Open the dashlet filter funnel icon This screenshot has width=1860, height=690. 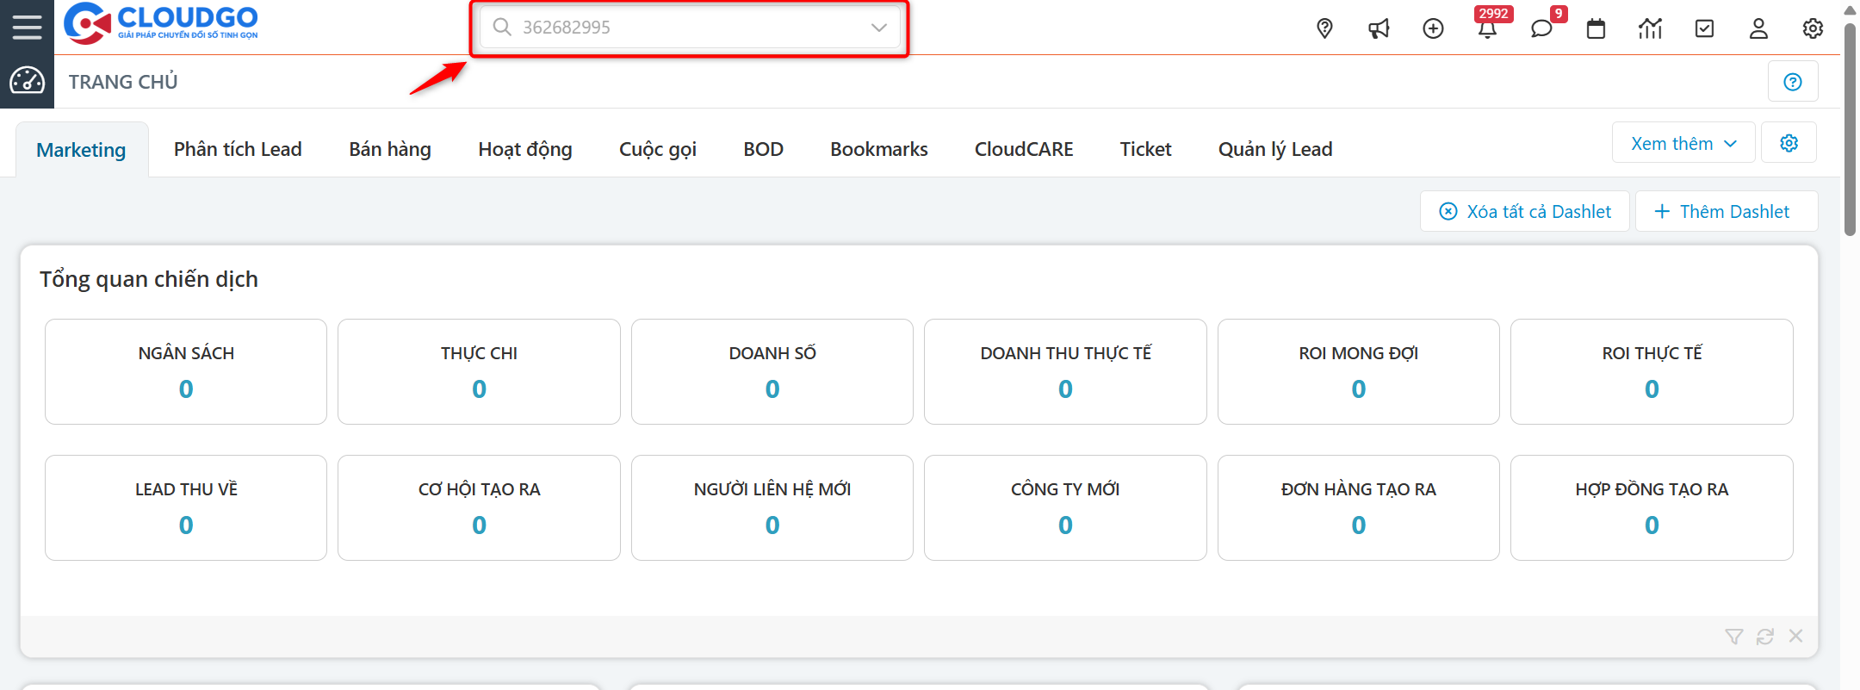coord(1734,637)
